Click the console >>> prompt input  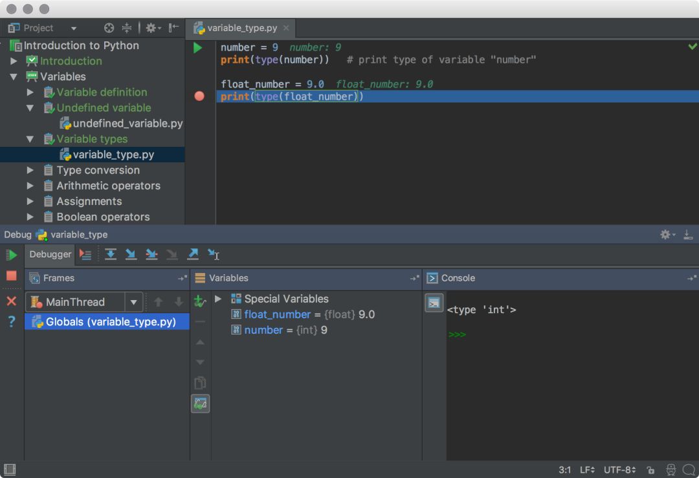point(458,334)
